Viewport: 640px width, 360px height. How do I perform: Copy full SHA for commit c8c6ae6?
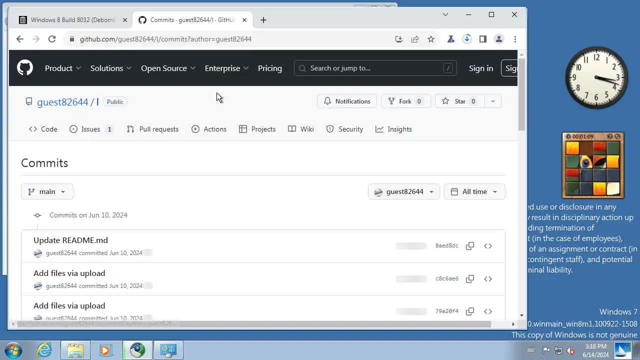click(470, 279)
